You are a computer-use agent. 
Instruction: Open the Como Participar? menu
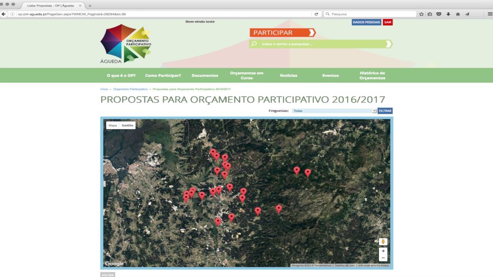[163, 75]
